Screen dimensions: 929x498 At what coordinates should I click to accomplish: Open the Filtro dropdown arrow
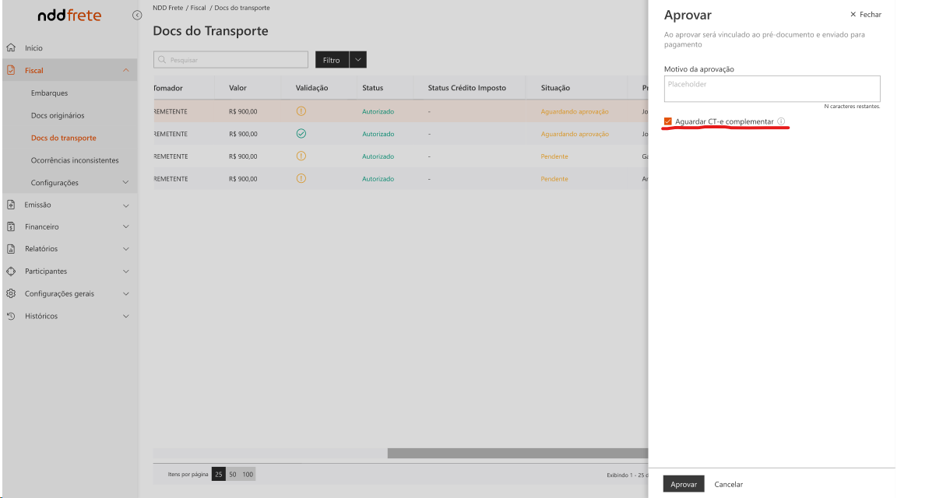[358, 60]
